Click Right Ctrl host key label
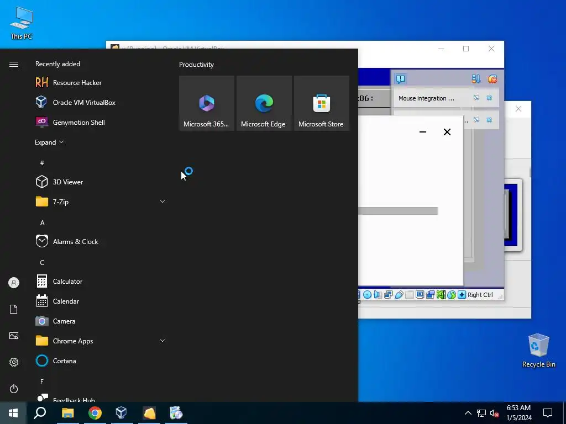Image resolution: width=566 pixels, height=424 pixels. click(x=480, y=295)
